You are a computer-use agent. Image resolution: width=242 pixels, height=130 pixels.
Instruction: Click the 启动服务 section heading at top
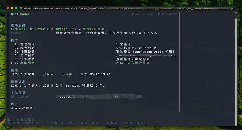pos(18,25)
